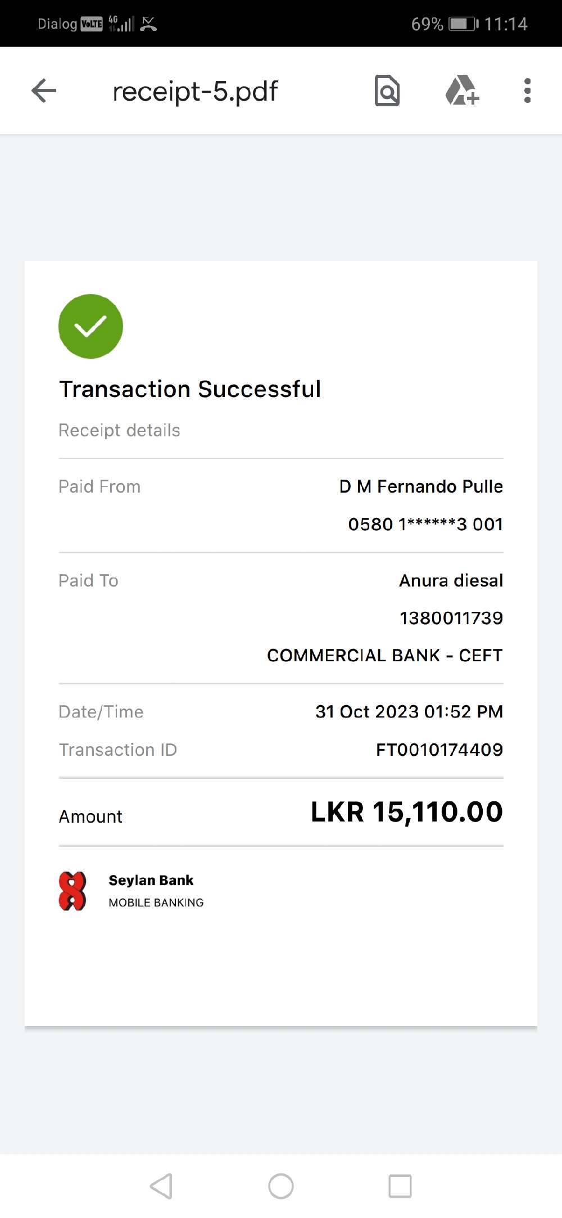Tap the masked source account number

(425, 524)
